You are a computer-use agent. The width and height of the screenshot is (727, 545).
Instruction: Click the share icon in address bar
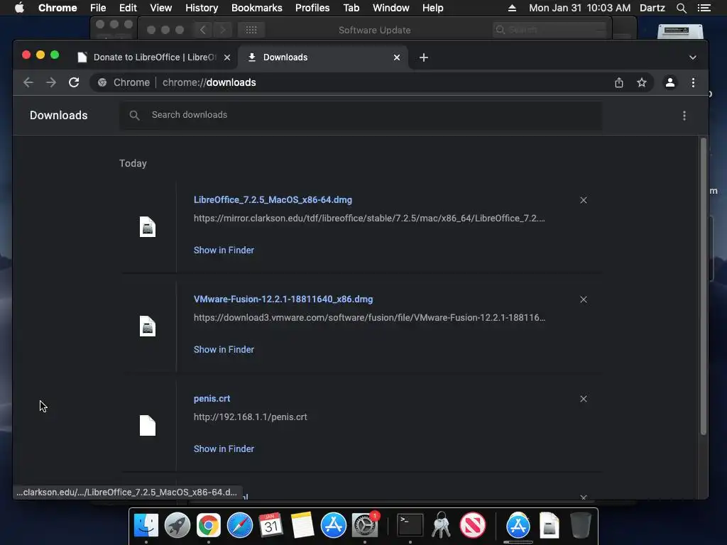(x=619, y=82)
